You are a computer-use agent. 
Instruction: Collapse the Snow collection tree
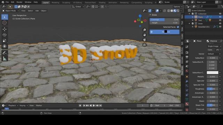189,24
